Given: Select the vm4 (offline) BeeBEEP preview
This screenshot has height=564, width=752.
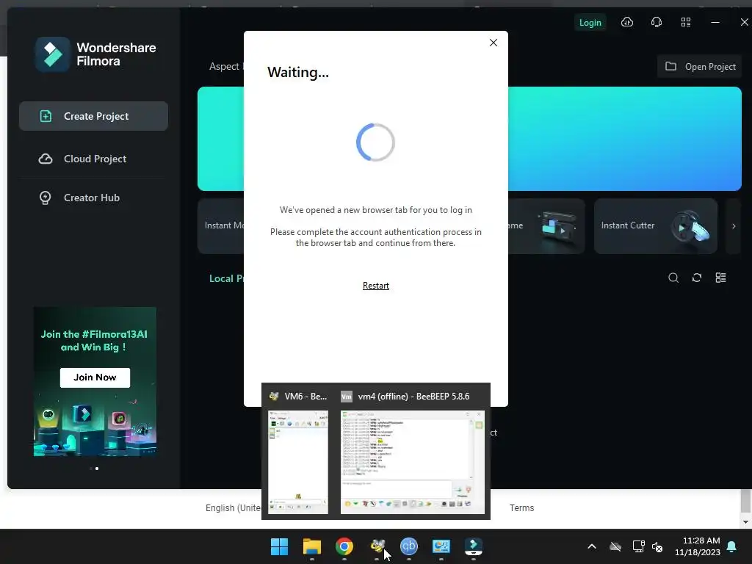Looking at the screenshot, I should [x=413, y=452].
